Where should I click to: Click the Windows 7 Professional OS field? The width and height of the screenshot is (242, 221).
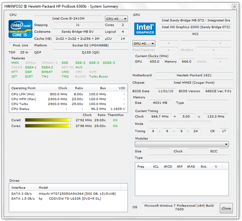pos(179,208)
